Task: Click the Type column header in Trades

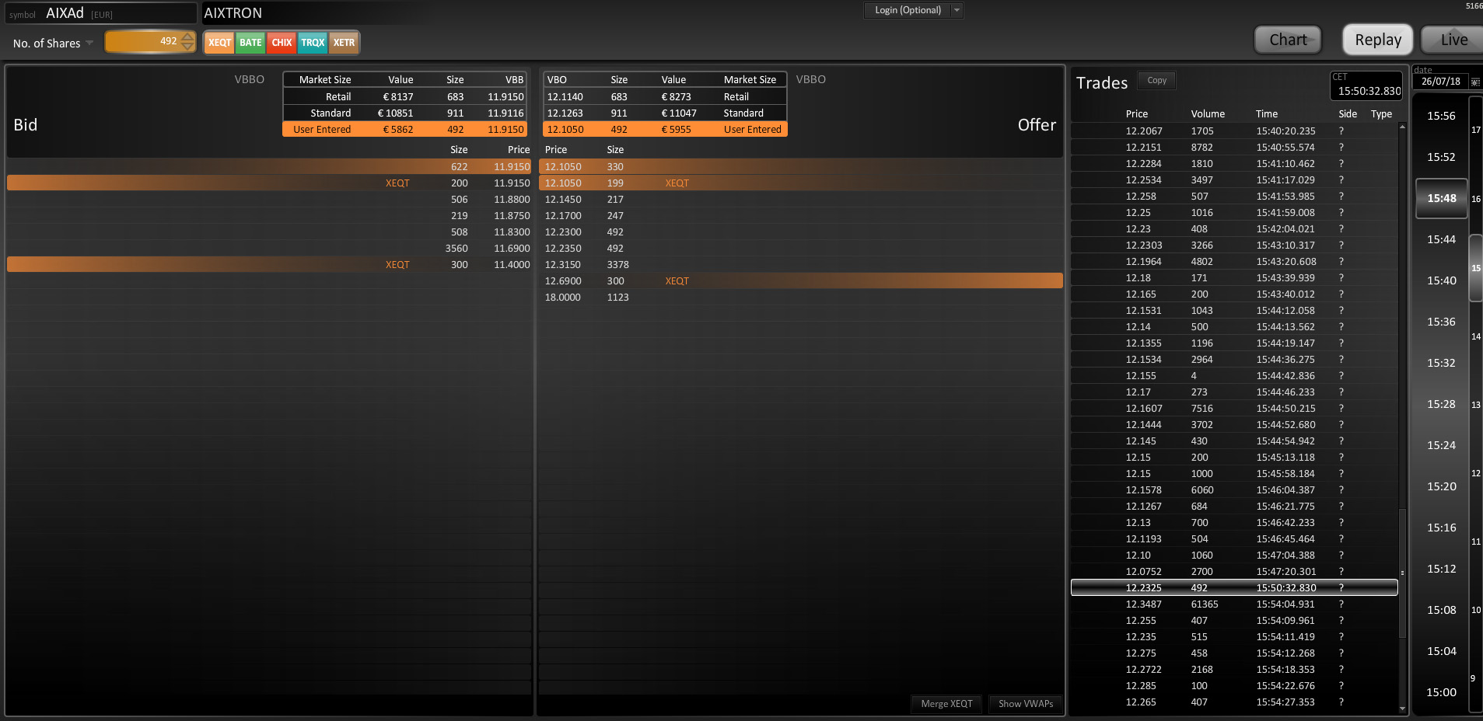Action: point(1381,114)
